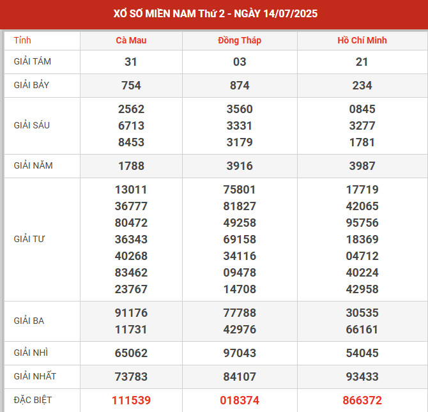428x412 pixels.
Task: Click the GIẢI TÁM row label
Action: 32,62
